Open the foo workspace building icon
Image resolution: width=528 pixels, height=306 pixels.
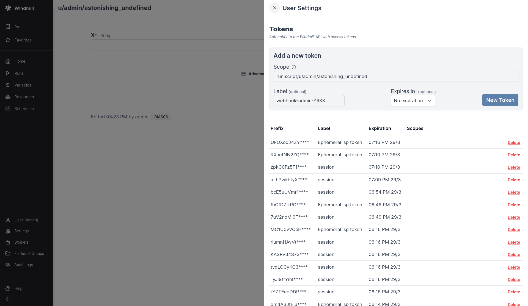8,27
